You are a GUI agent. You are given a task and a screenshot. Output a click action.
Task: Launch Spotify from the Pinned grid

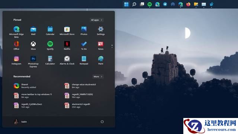(50, 45)
